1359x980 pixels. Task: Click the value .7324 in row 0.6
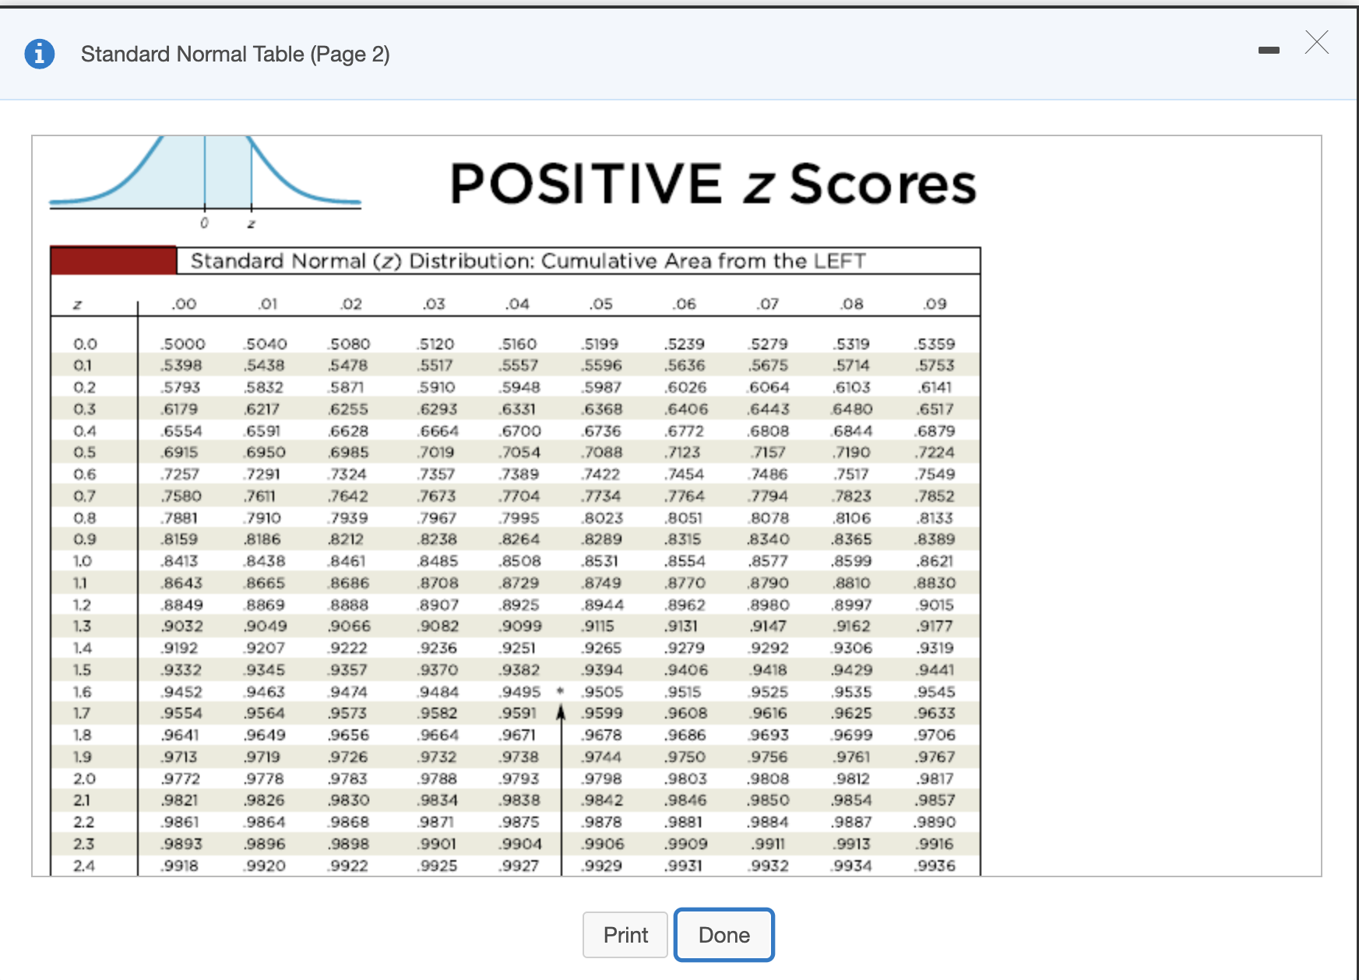(x=347, y=474)
